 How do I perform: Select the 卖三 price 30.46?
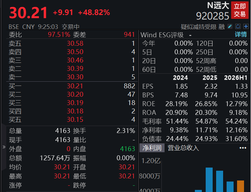[75, 60]
